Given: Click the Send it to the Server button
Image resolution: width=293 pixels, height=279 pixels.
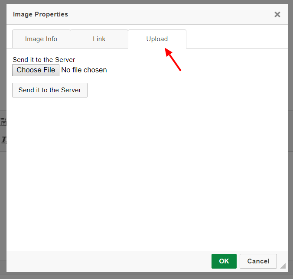Looking at the screenshot, I should [x=50, y=90].
